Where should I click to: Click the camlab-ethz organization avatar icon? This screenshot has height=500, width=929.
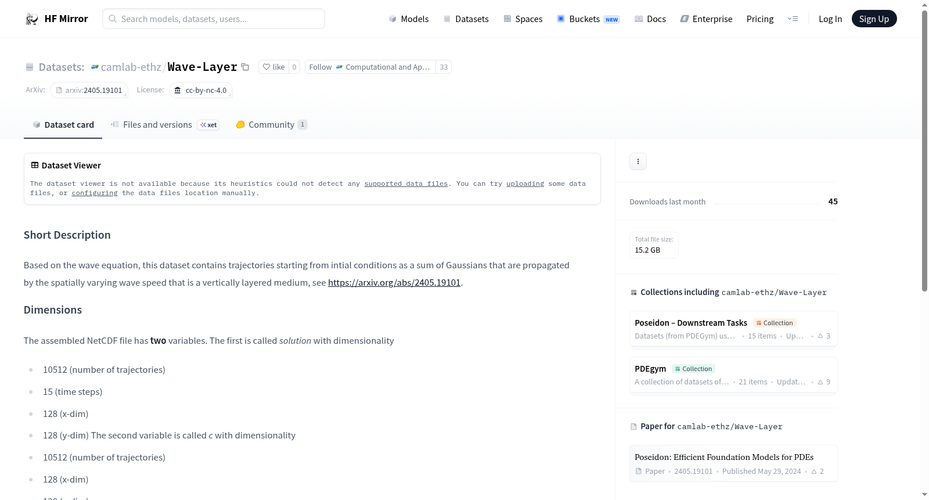click(95, 67)
